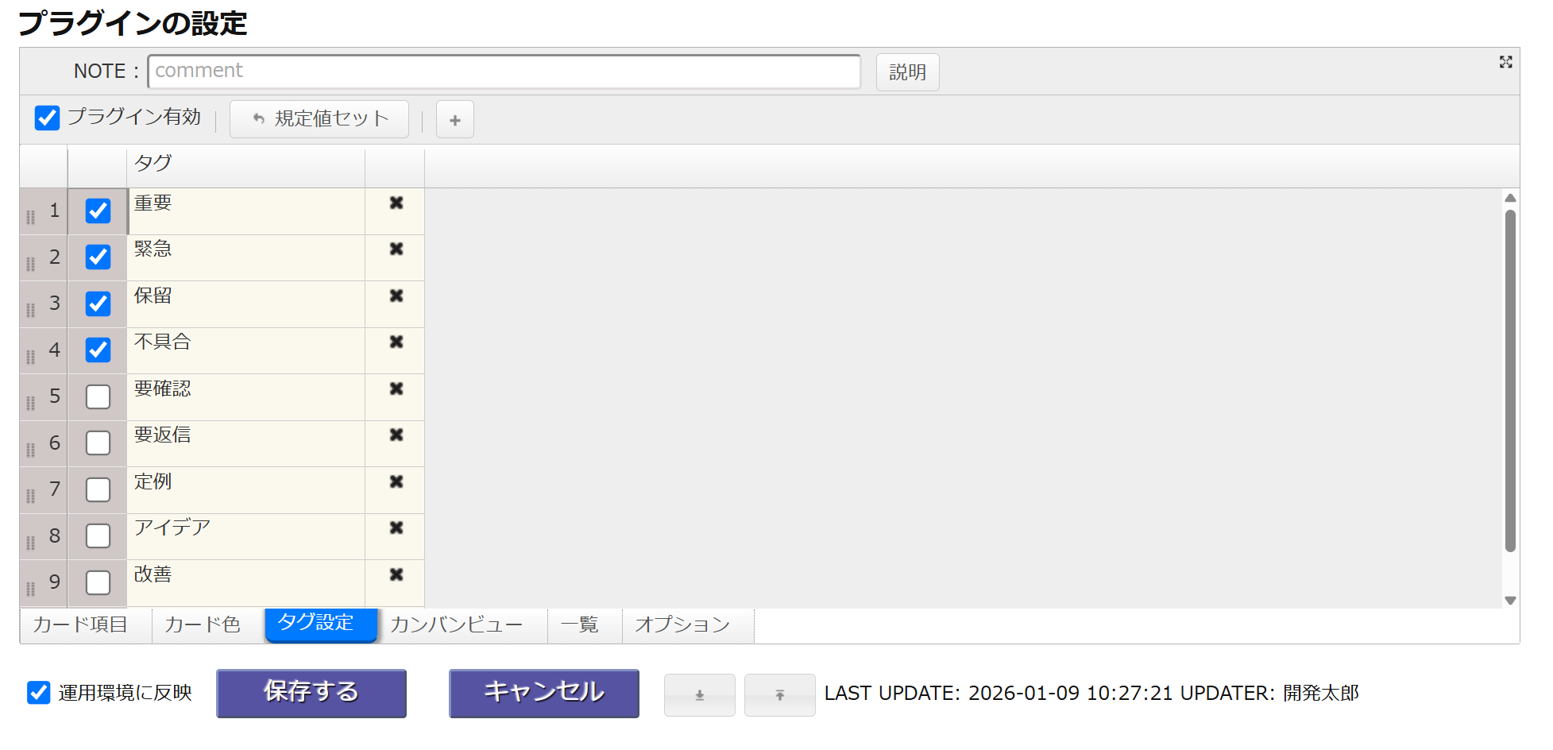Delete the 改善 tag row

point(396,575)
